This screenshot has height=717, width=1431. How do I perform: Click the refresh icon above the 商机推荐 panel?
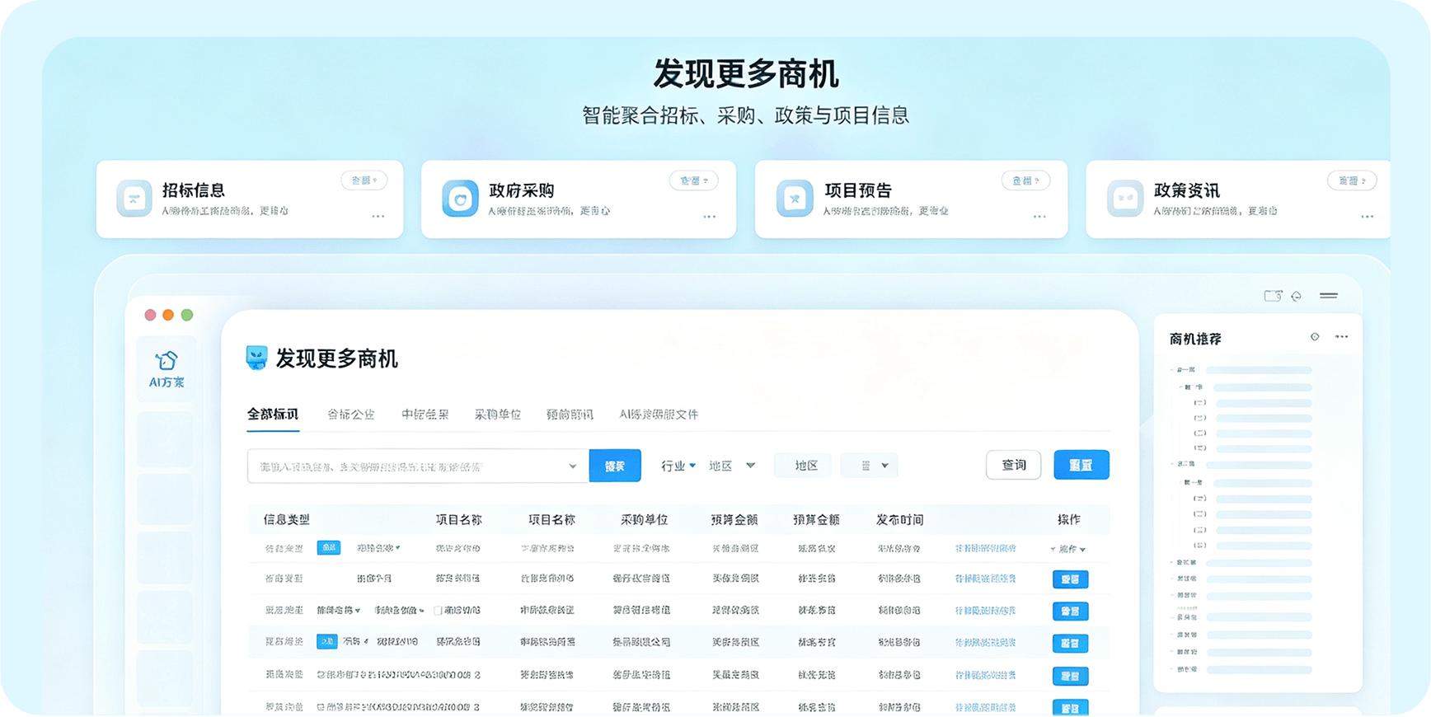[x=1297, y=296]
